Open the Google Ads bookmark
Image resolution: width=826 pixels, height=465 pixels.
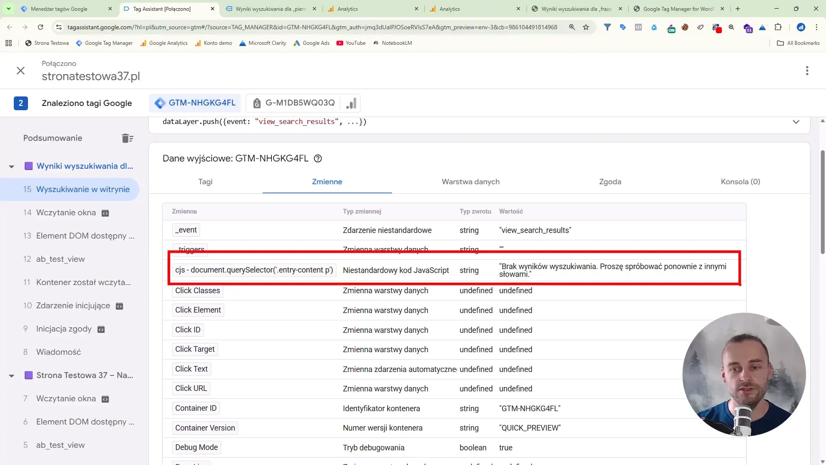point(311,43)
